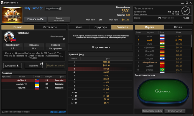This screenshot has width=194, height=116.
Task: Click the external link icon in Подробности
Action: (x=60, y=9)
